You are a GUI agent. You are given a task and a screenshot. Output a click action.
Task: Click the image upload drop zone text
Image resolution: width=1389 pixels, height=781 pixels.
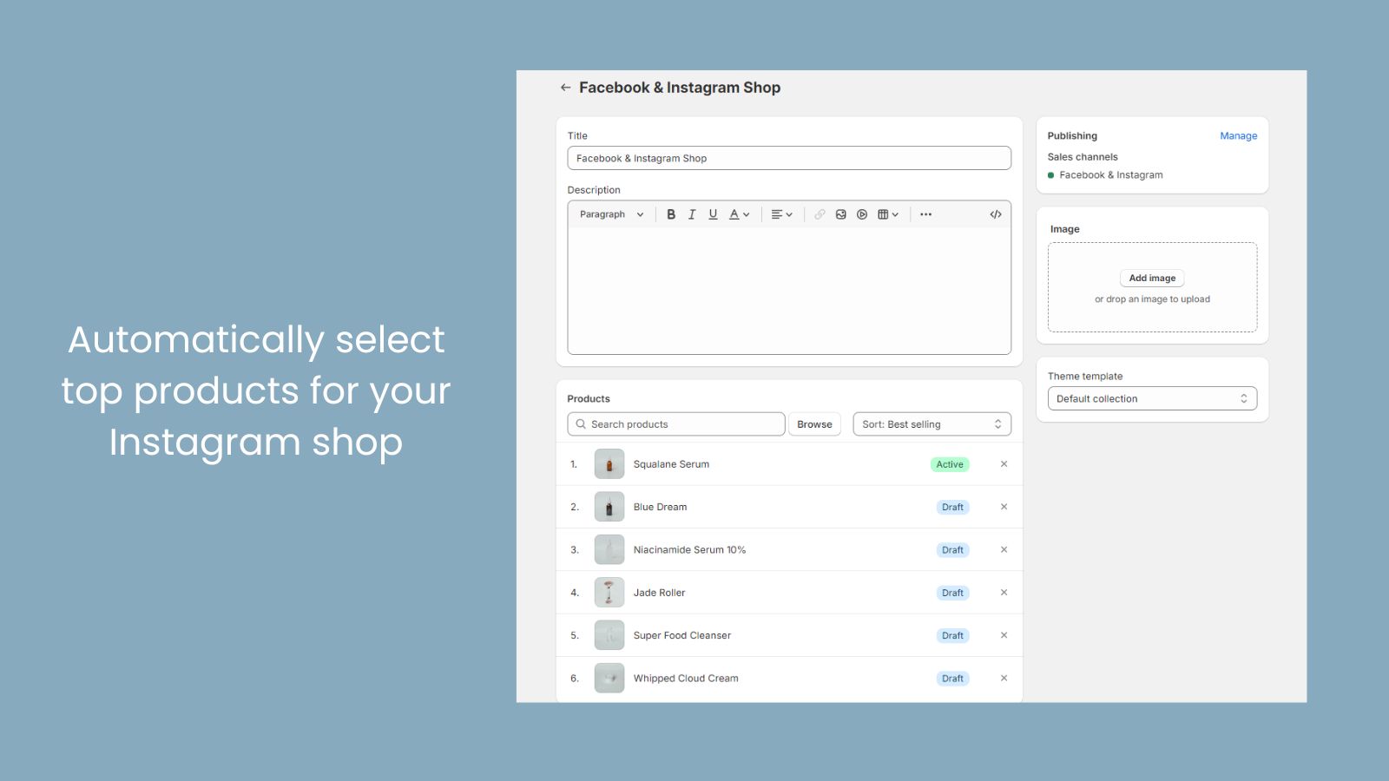pos(1152,299)
